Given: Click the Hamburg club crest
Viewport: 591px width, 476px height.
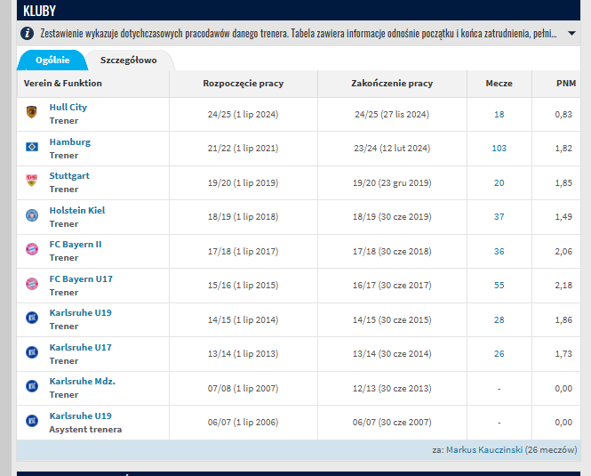Looking at the screenshot, I should [32, 147].
